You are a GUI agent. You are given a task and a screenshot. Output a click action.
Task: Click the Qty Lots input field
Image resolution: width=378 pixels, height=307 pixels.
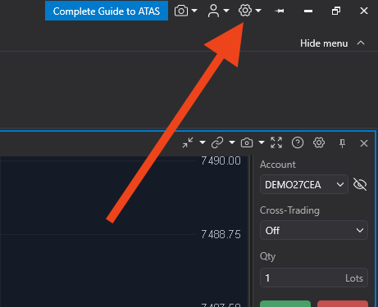click(x=314, y=278)
